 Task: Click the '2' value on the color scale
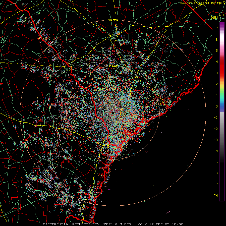(217, 84)
